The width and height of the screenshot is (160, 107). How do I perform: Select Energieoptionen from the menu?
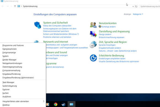pyautogui.click(x=9, y=49)
